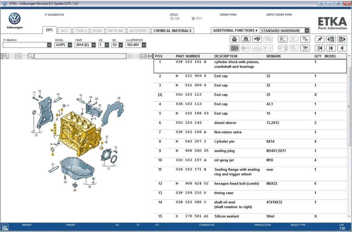The image size is (352, 232).
Task: Click the first page navigation icon
Action: point(320,48)
